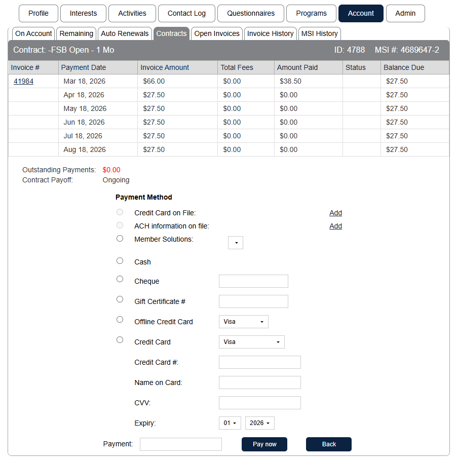
Task: Open the expiry month dropdown
Action: (x=230, y=423)
